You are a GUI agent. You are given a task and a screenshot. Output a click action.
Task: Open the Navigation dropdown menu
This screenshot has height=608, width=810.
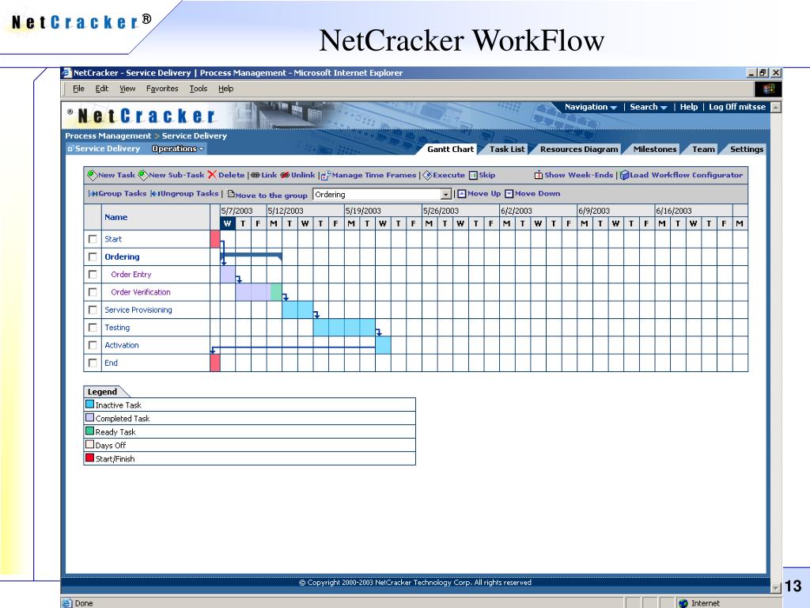(x=590, y=107)
